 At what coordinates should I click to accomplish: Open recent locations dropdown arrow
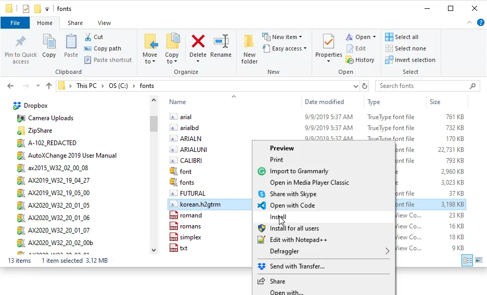point(38,86)
